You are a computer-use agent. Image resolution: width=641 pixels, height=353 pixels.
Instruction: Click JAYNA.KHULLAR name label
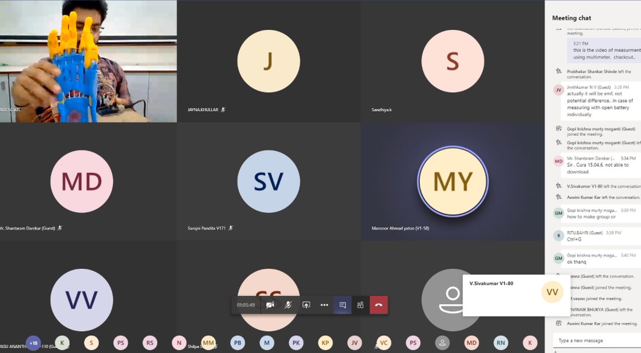point(203,110)
